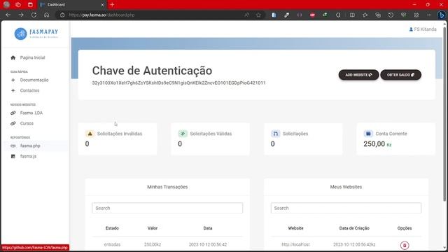Screen dimensions: 448x252
Task: Click the read aloud icon in address bar
Action: tap(246, 15)
